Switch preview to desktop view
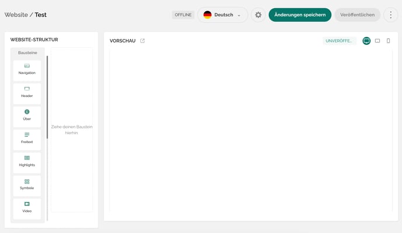Viewport: 402px width, 233px height. [x=366, y=41]
